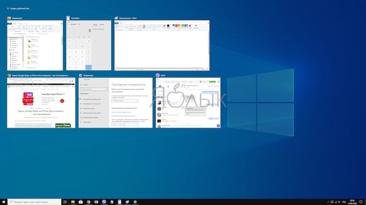
Task: Open Calculator from the taskbar
Action: pos(120,202)
